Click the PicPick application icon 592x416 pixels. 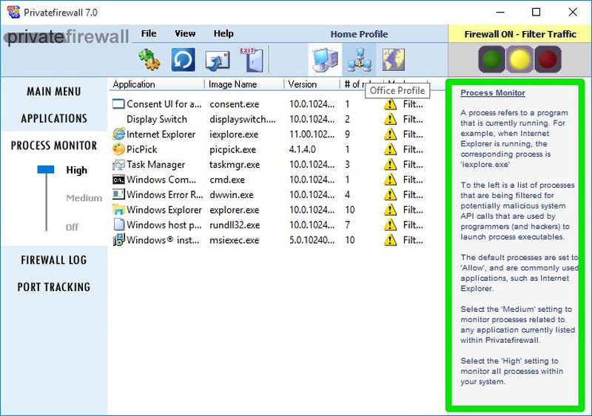(x=118, y=149)
